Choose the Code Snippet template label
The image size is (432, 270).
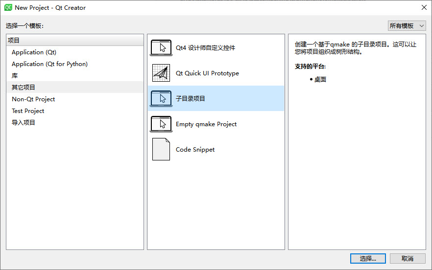click(x=195, y=150)
